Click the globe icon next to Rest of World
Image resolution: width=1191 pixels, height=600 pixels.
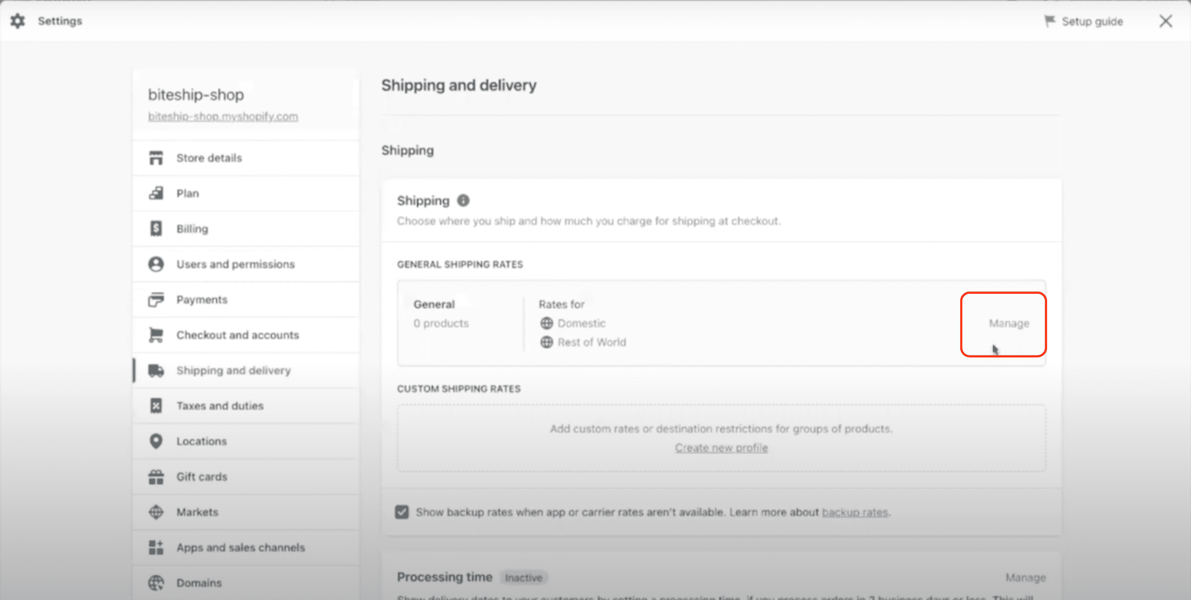(x=546, y=342)
